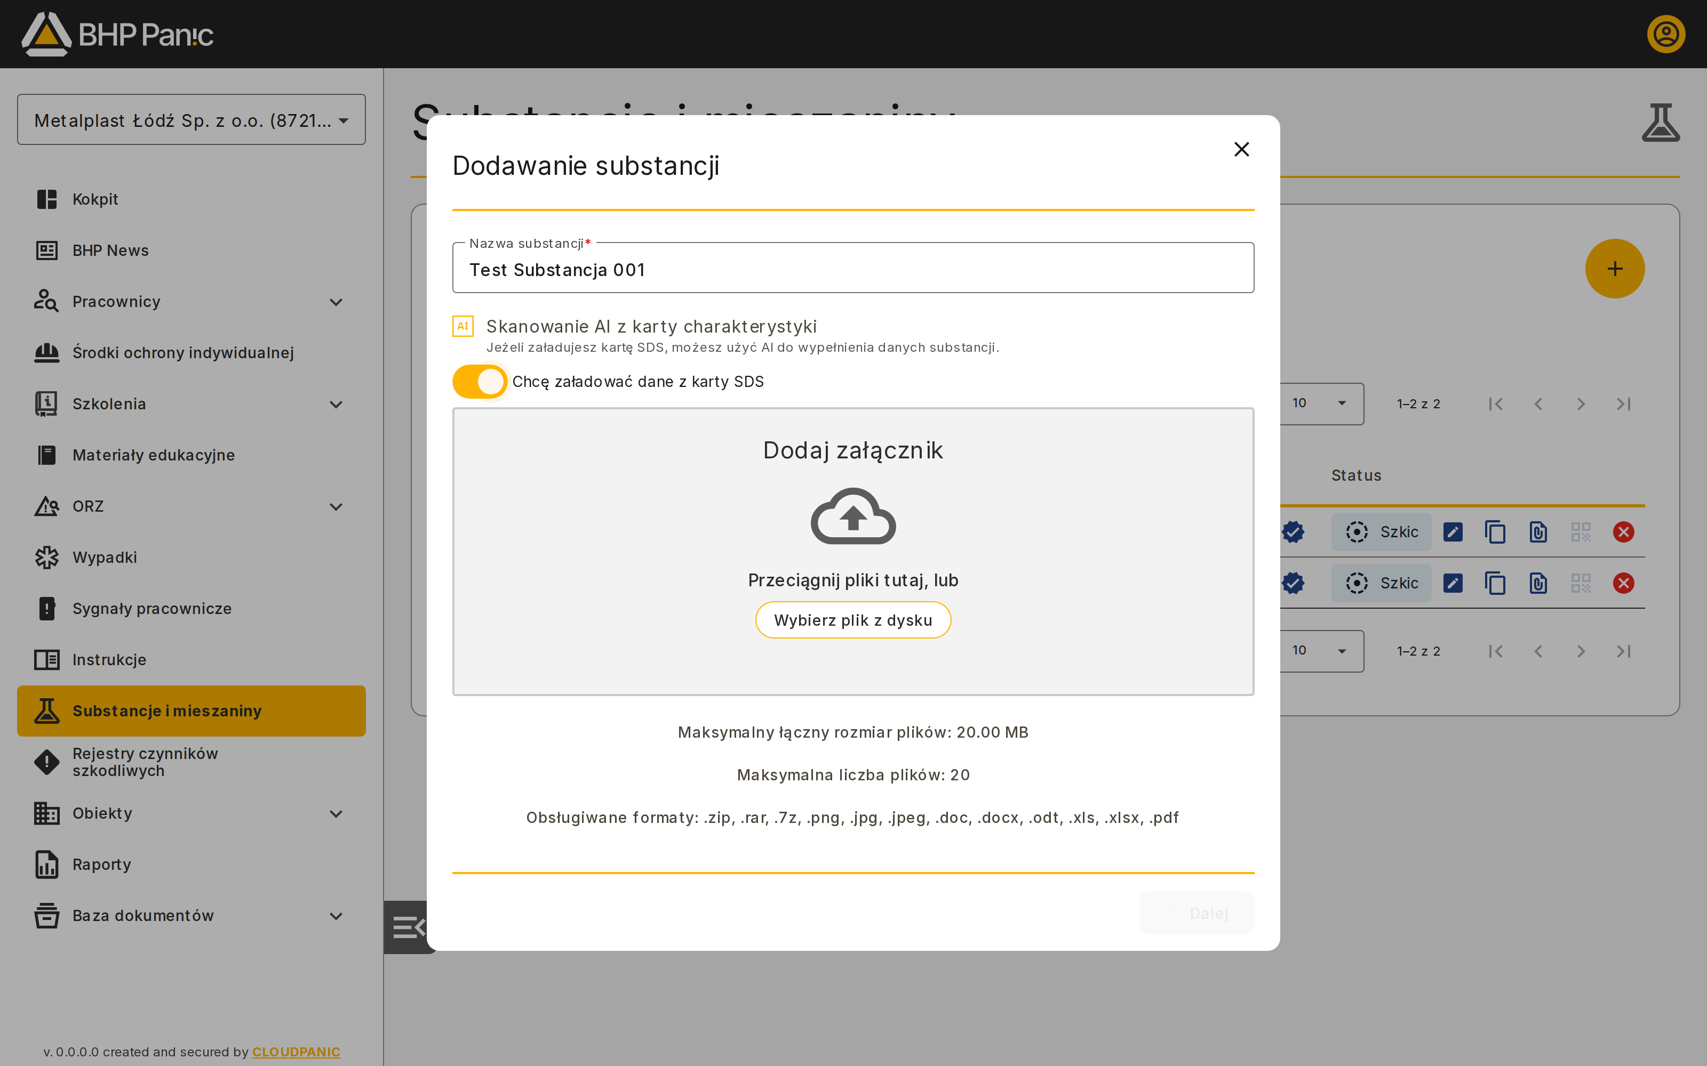Open the bottom rows-per-page dropdown showing 10
The image size is (1707, 1066).
1321,651
